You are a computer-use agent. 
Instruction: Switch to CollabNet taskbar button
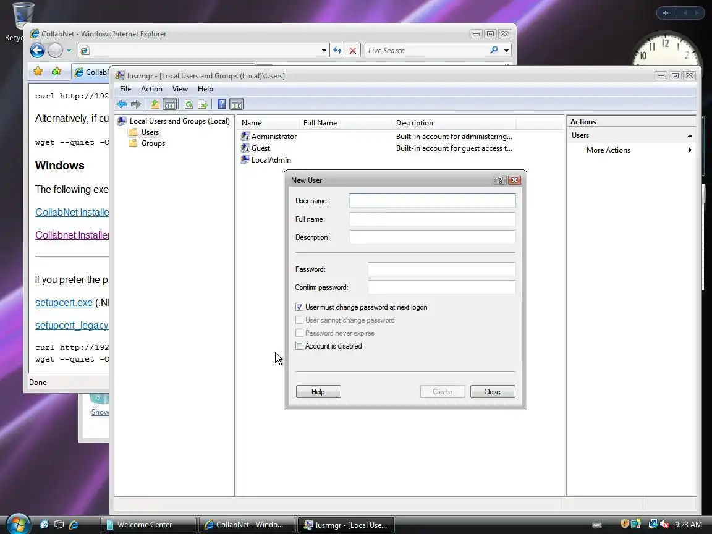(x=247, y=525)
